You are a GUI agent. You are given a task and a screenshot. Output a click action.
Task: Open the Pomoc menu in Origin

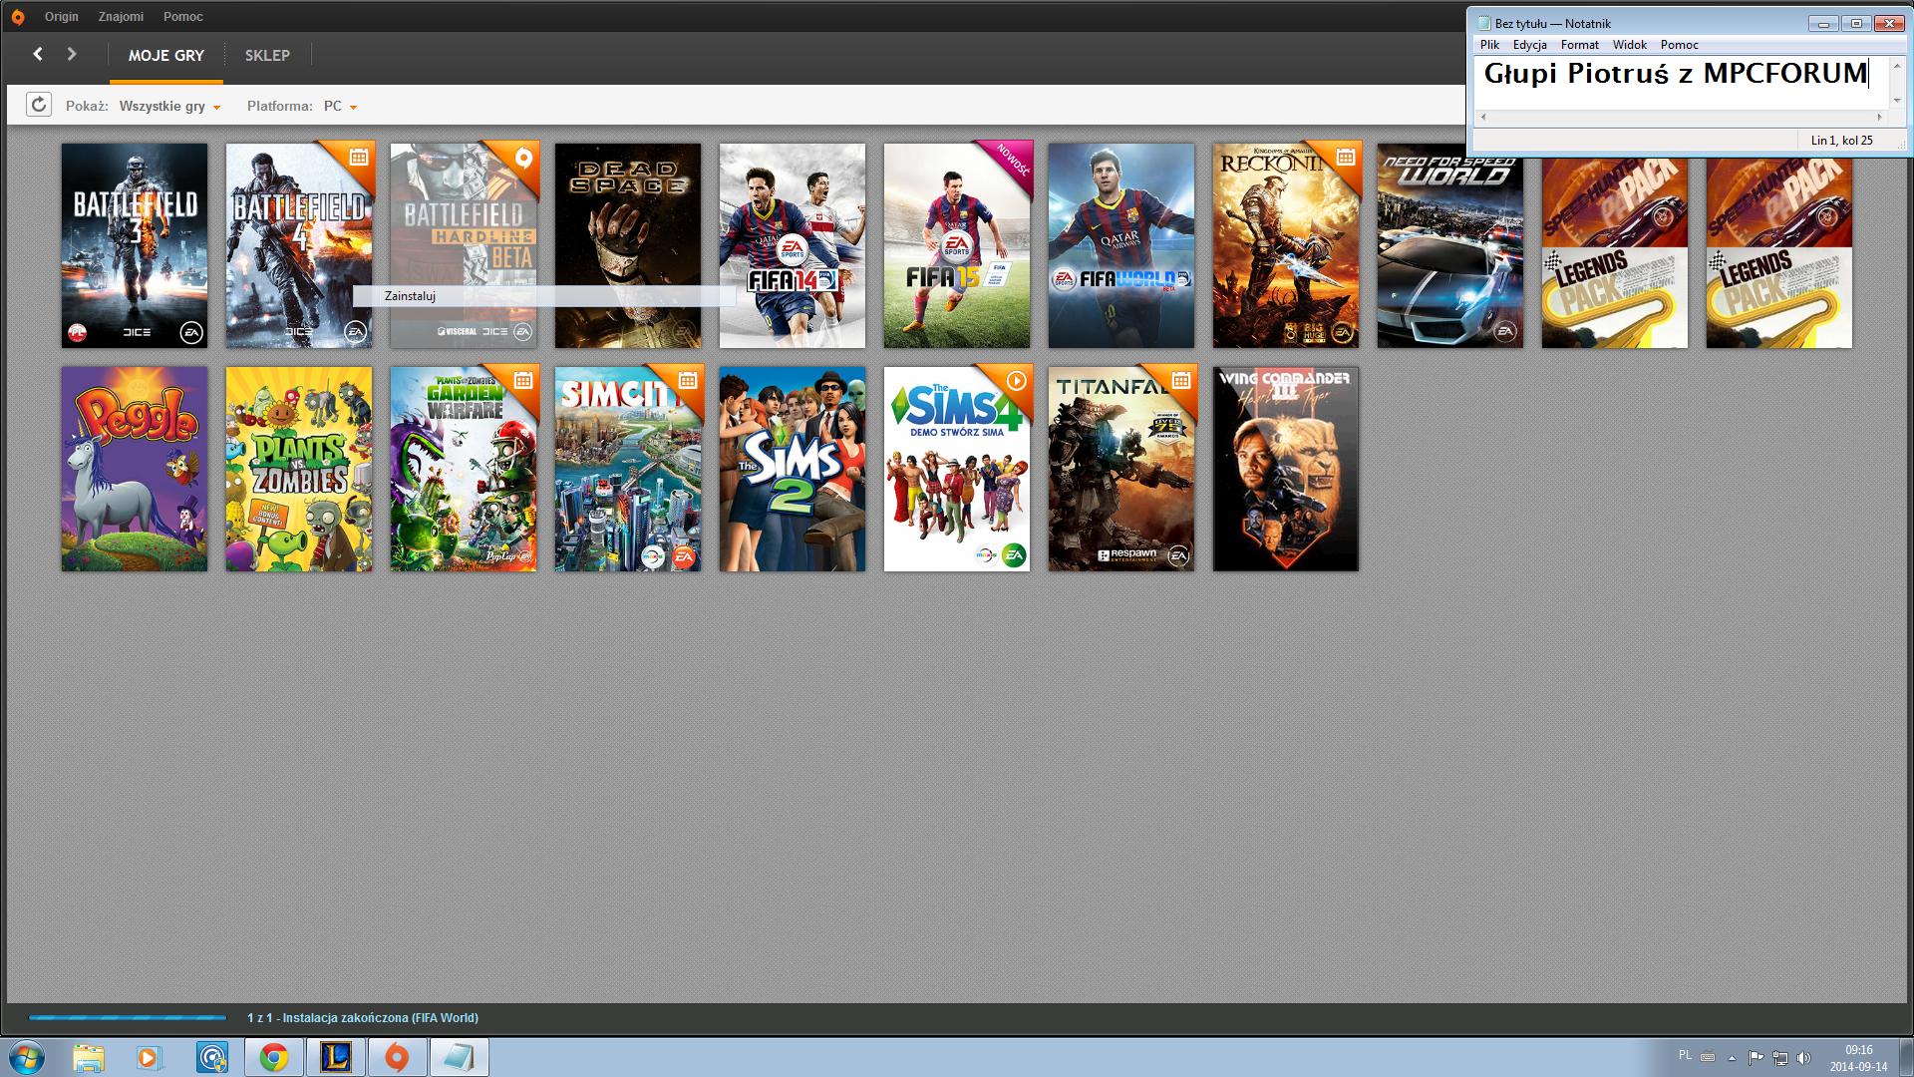pos(183,17)
